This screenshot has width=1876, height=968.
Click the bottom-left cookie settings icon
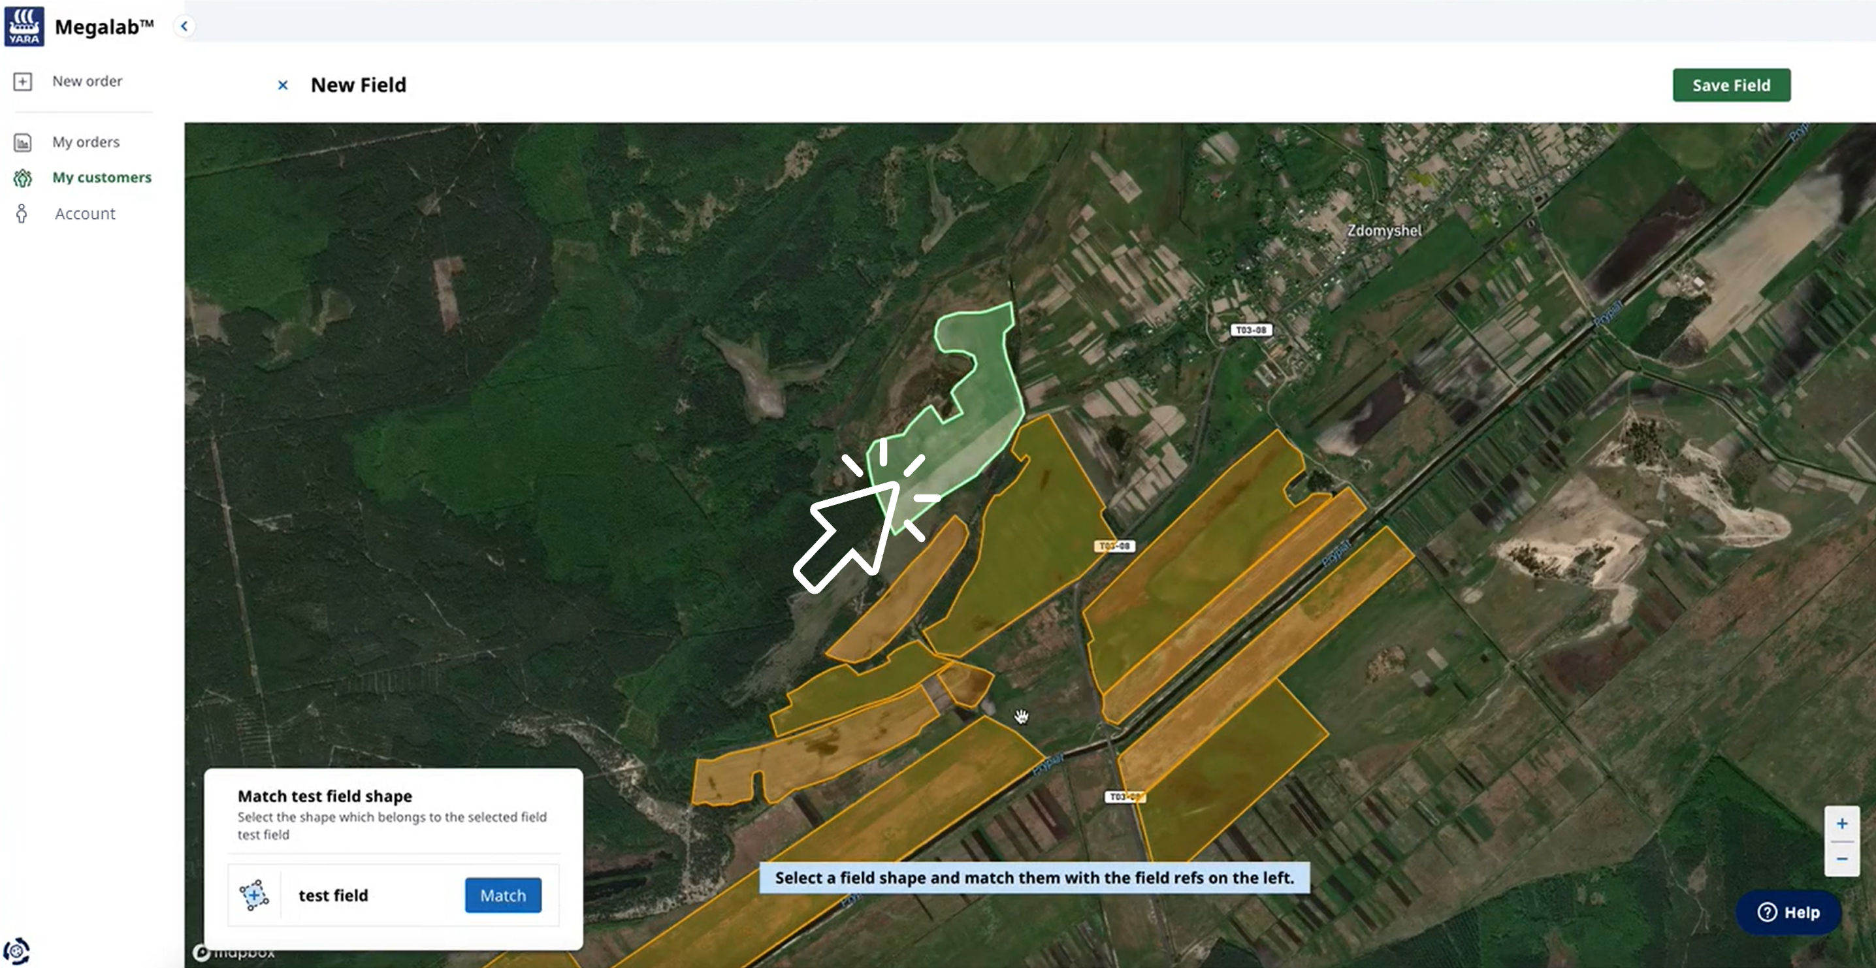click(x=17, y=950)
